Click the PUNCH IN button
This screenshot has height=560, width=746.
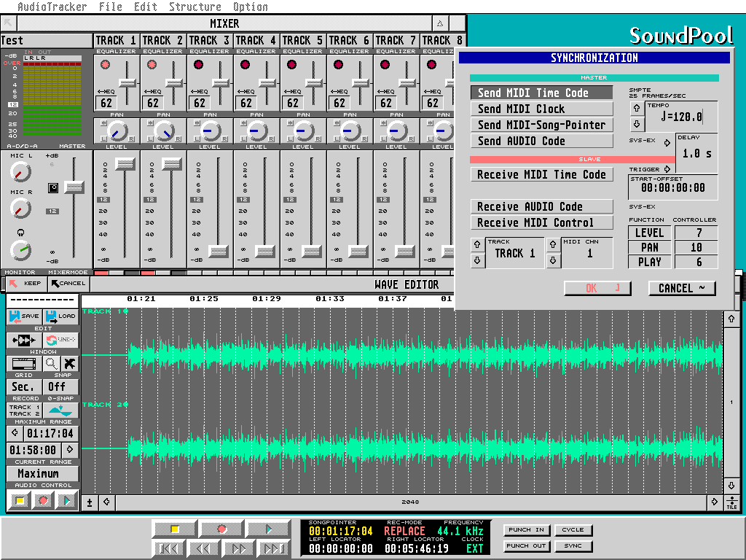pos(527,530)
